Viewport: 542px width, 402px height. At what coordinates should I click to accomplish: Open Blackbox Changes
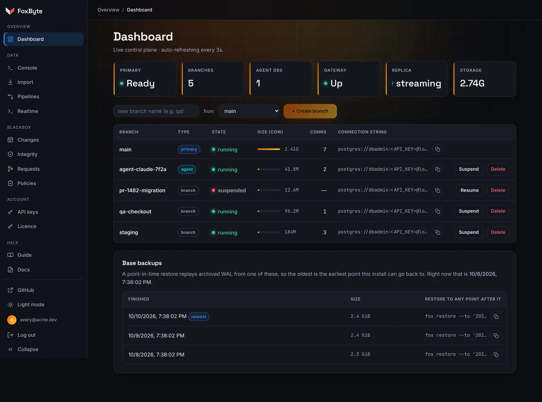pyautogui.click(x=43, y=140)
